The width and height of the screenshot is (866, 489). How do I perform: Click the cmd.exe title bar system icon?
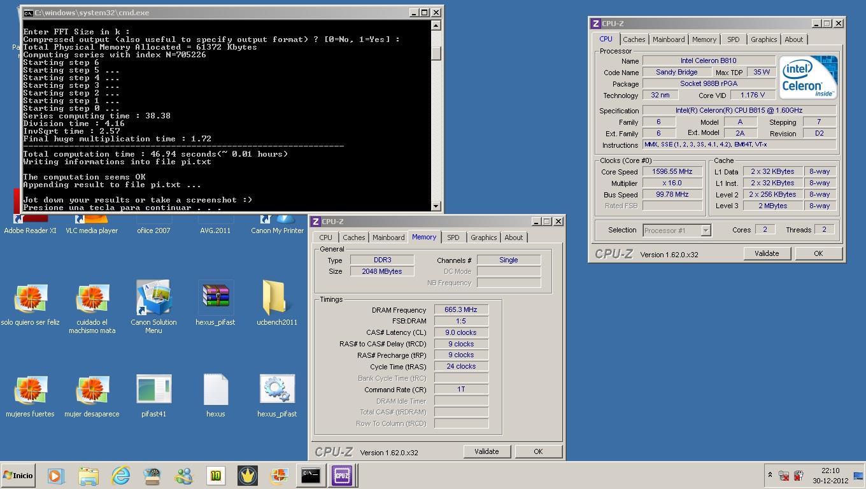[28, 13]
